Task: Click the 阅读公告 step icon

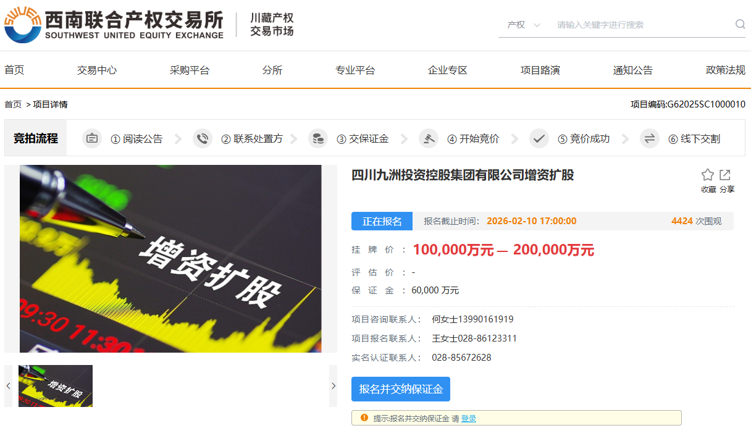Action: point(92,138)
